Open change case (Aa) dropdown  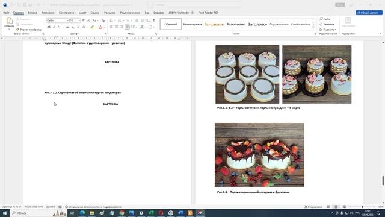point(96,20)
